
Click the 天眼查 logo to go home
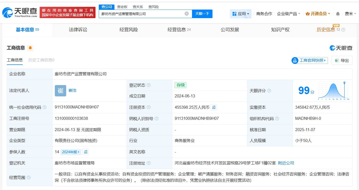click(20, 12)
